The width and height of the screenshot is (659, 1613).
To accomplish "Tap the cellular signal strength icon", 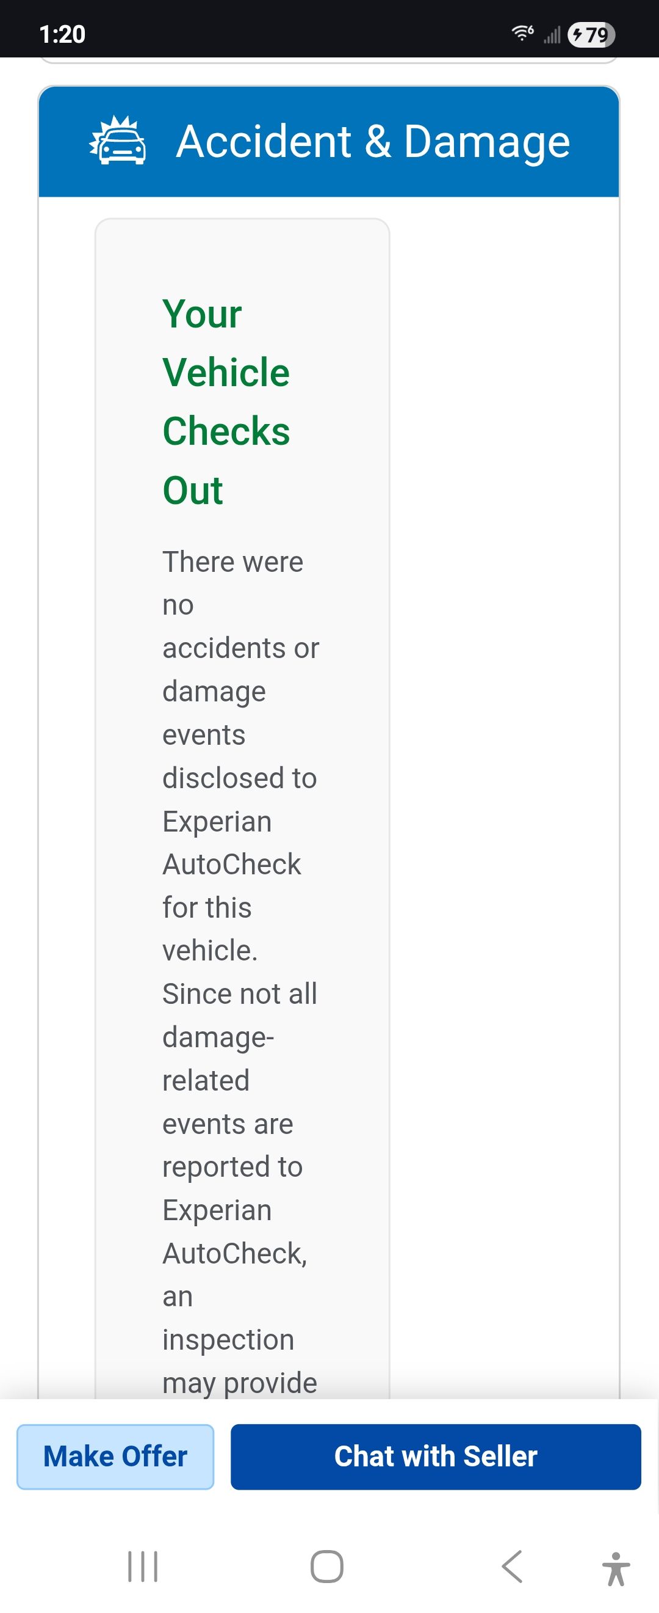I will click(x=552, y=34).
